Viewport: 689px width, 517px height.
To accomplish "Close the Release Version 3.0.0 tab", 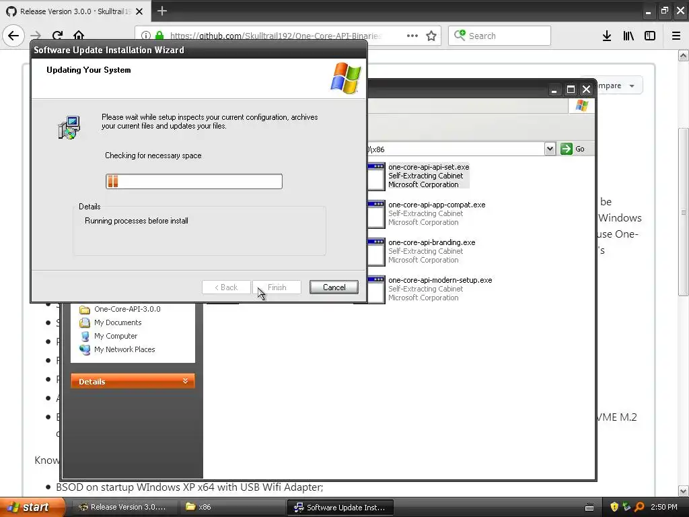I will [139, 11].
